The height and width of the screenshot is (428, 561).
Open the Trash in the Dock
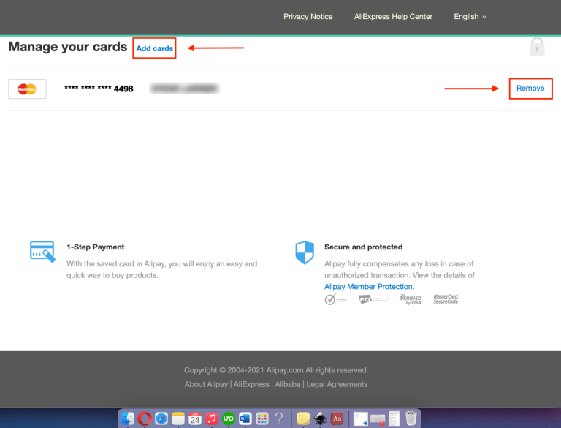[x=411, y=418]
